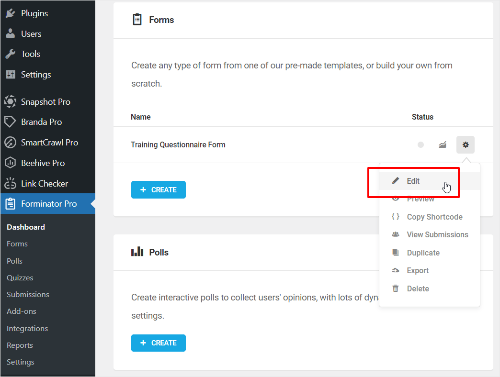The height and width of the screenshot is (377, 500).
Task: Click the Polls bar chart icon
Action: click(x=137, y=252)
